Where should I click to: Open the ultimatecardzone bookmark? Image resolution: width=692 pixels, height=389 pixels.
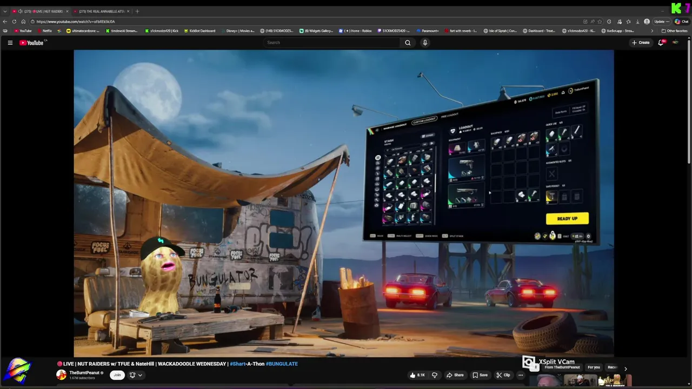(83, 31)
